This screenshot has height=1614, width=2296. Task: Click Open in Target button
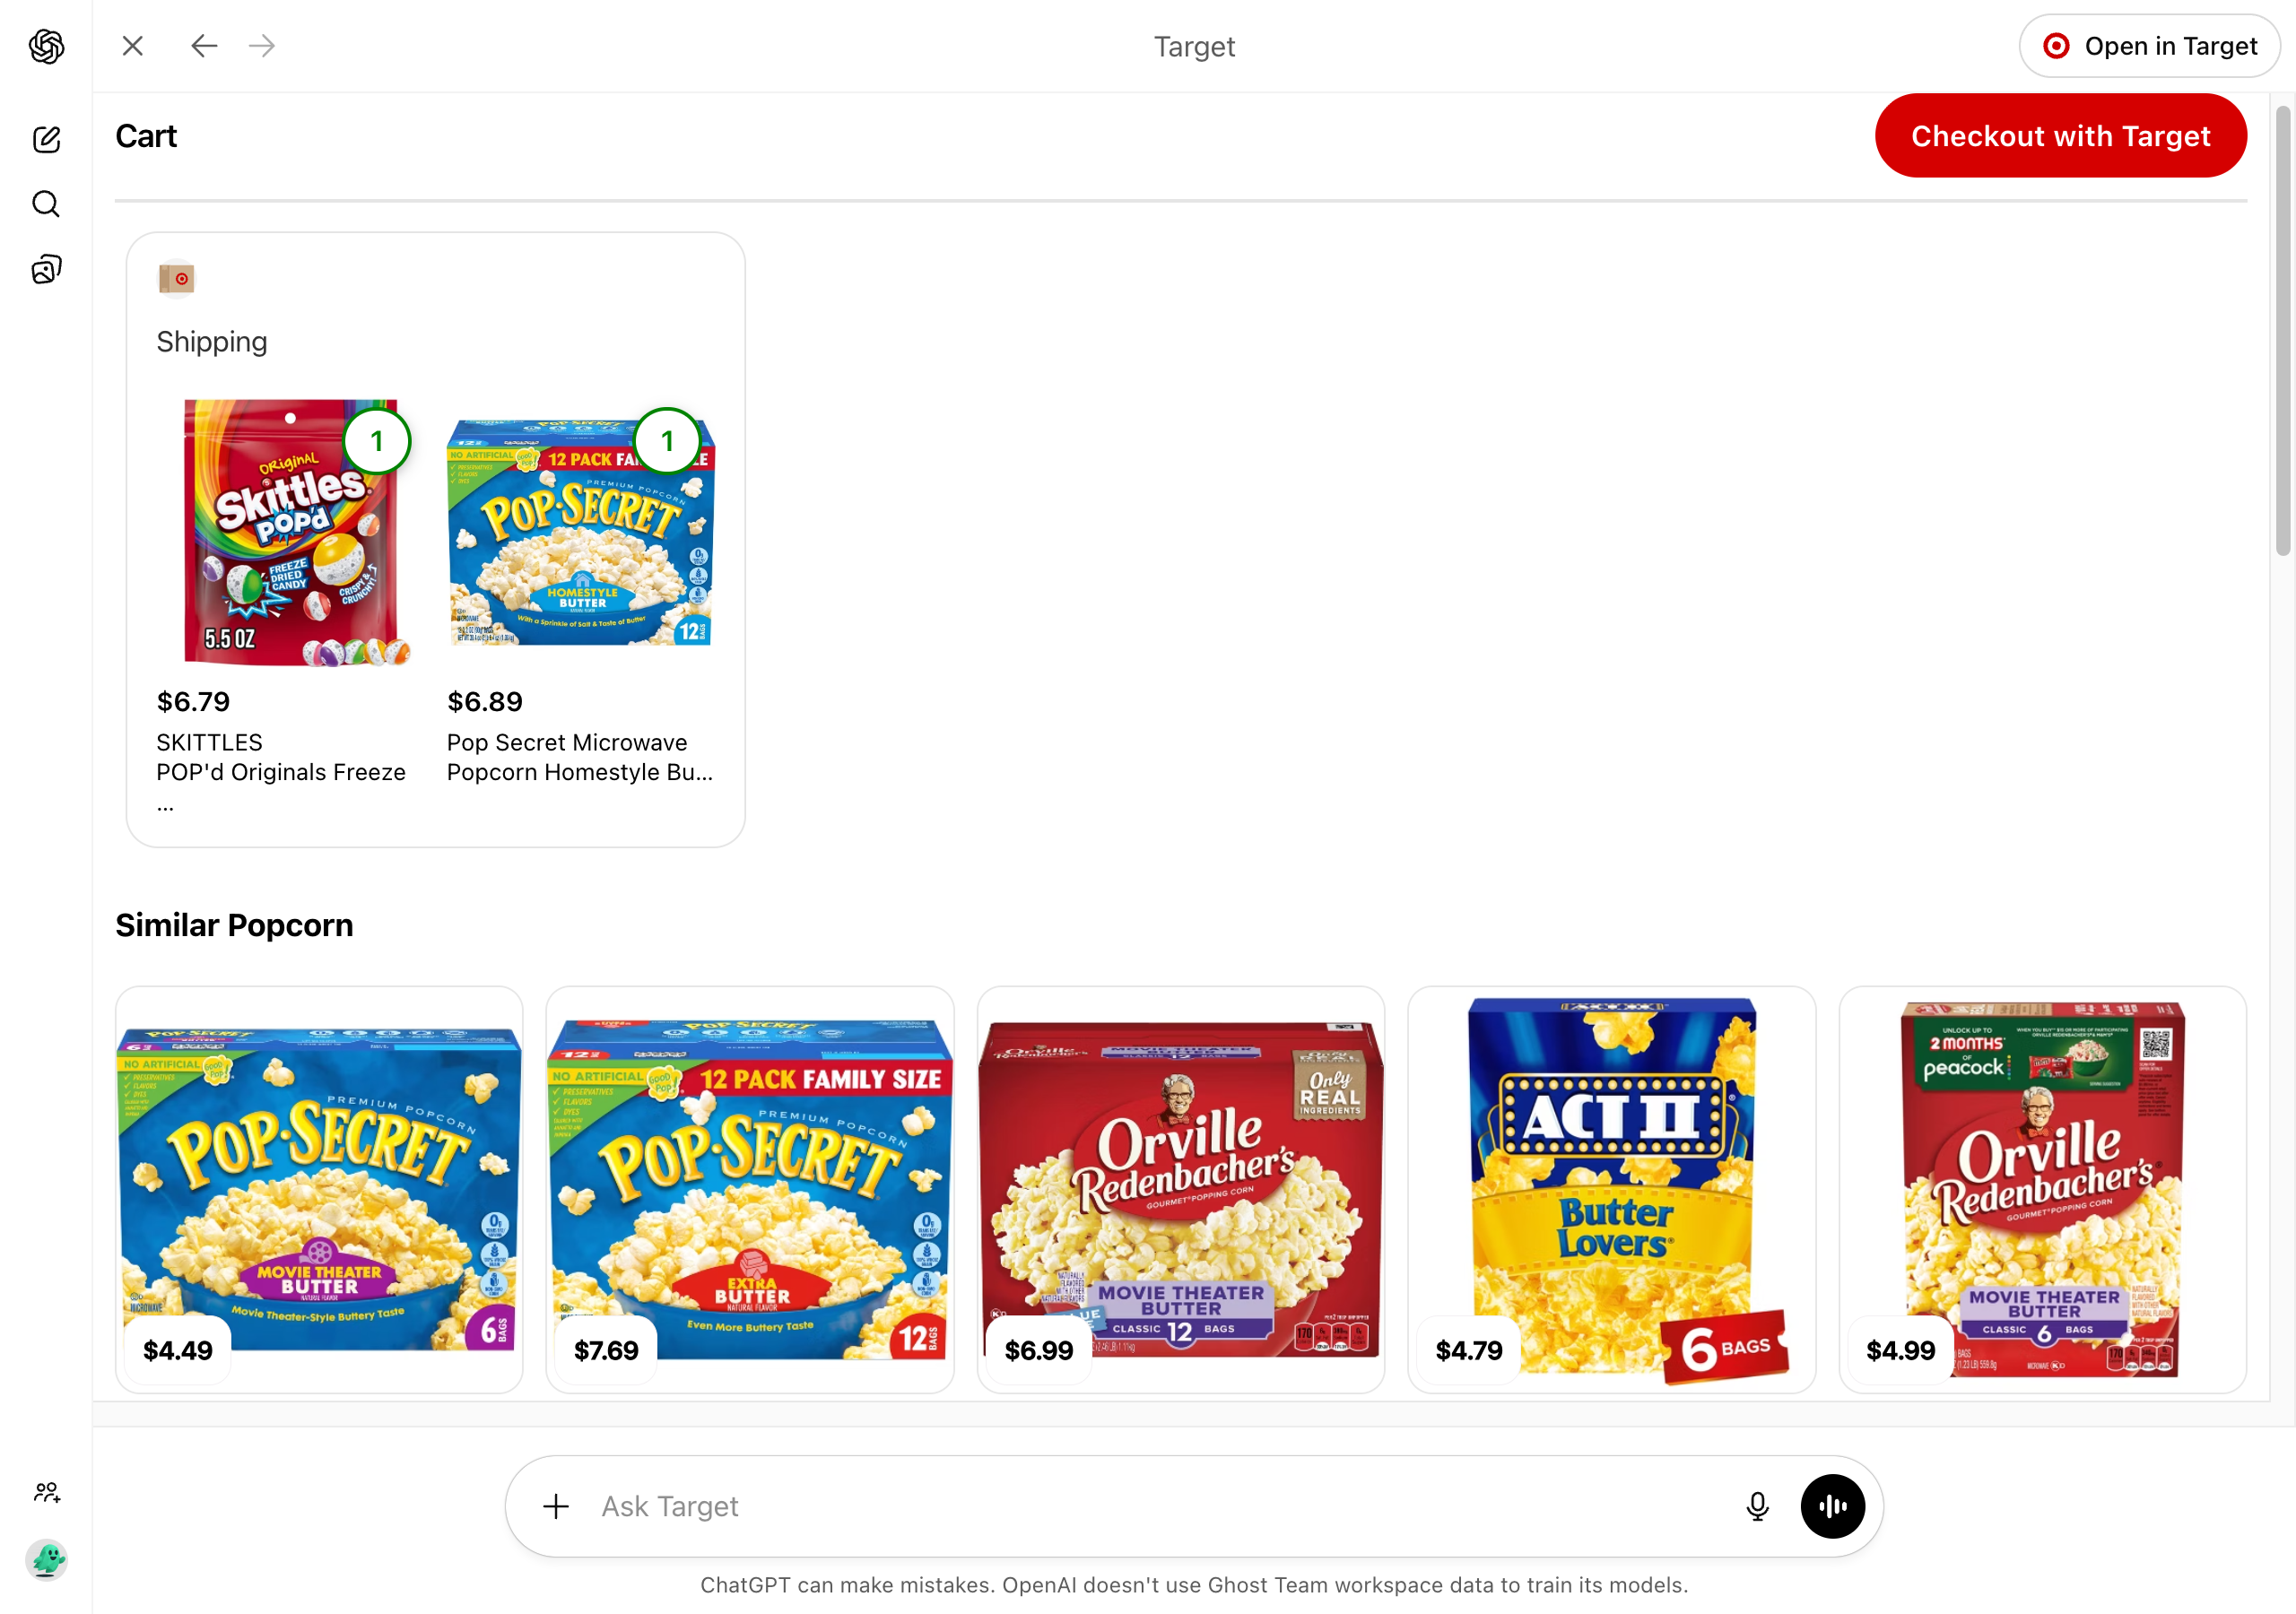2149,46
